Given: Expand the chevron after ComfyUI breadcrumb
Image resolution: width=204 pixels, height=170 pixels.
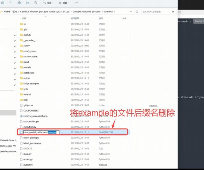Looking at the screenshot, I should (x=114, y=12).
